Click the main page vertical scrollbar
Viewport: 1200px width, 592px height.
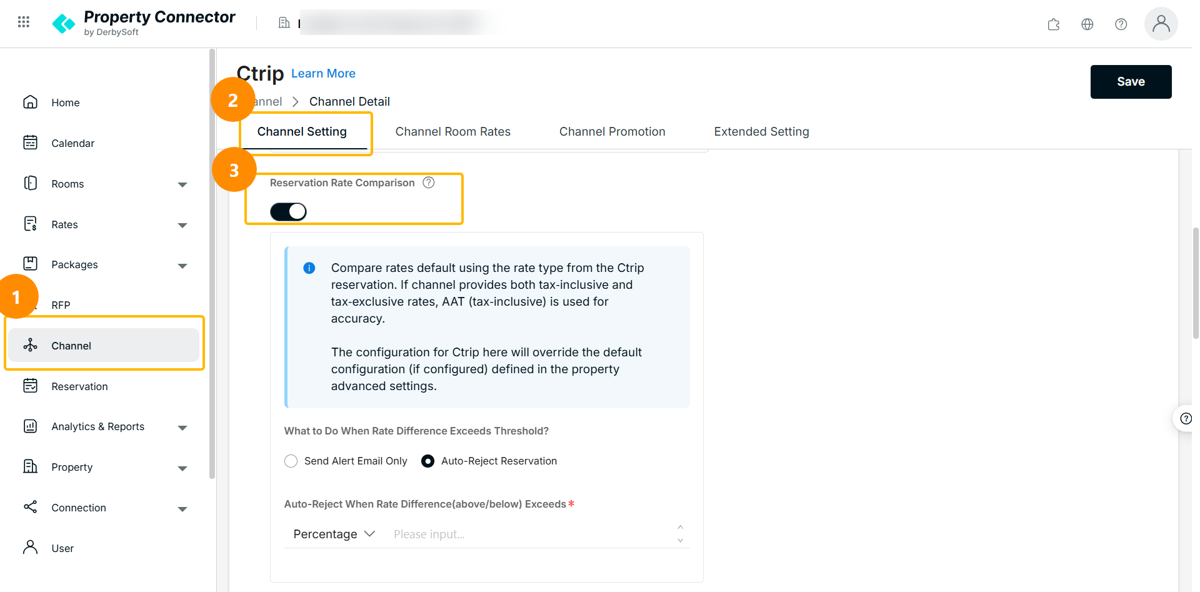click(x=1196, y=283)
